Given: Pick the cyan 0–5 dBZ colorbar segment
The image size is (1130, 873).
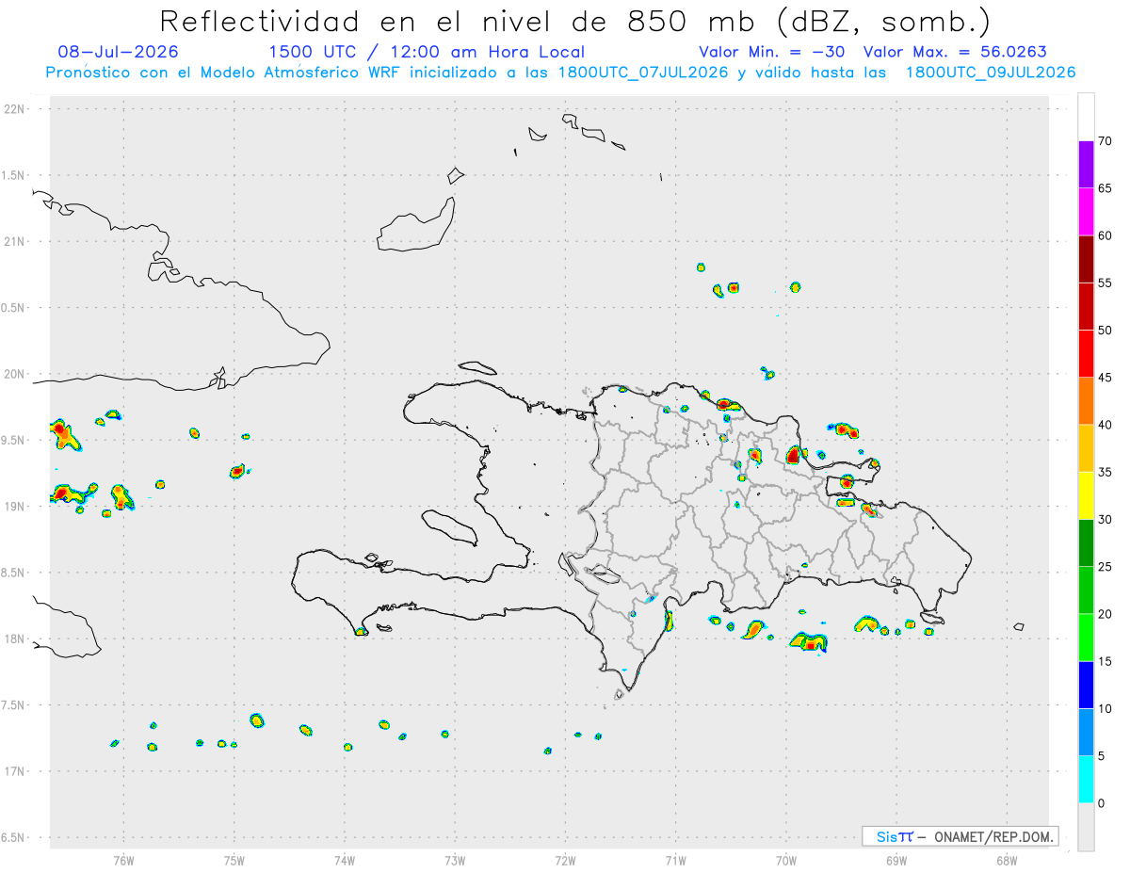Looking at the screenshot, I should [1086, 779].
